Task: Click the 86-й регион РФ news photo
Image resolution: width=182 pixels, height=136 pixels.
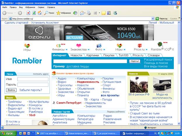Action: coord(139,85)
